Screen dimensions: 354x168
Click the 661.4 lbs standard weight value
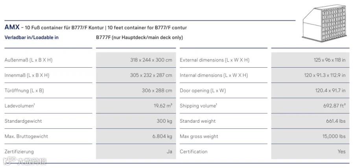[336, 121]
